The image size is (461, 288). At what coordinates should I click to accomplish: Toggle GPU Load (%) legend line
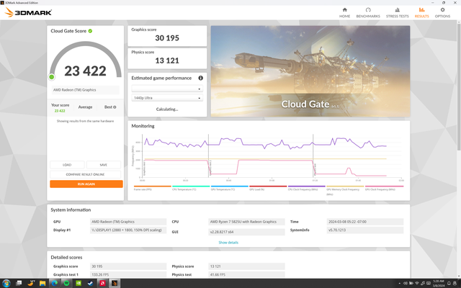268,188
